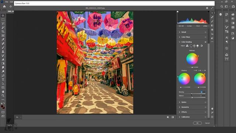The height and width of the screenshot is (133, 236).
Task: Select the Horizontal Type tool
Action: click(x=3, y=79)
